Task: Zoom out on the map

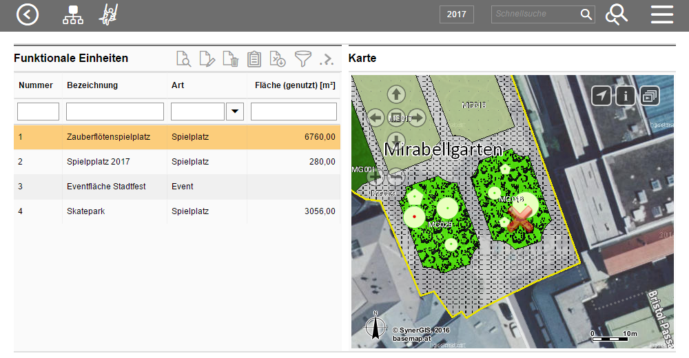Action: point(396,176)
